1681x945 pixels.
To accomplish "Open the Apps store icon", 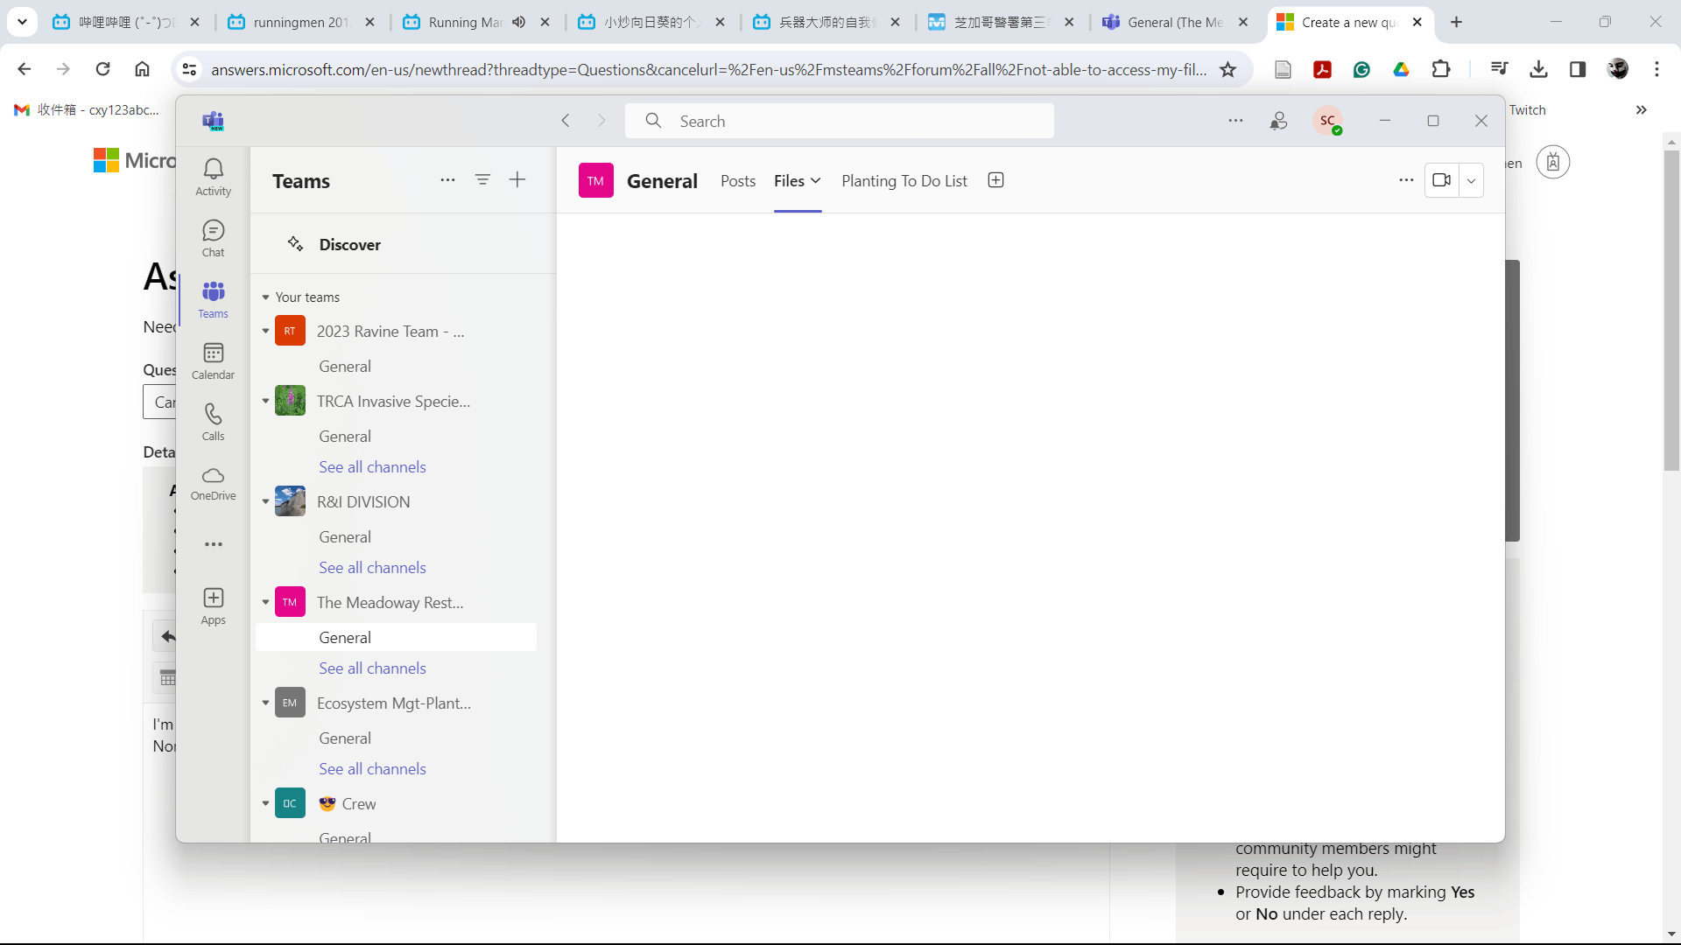I will click(x=213, y=605).
